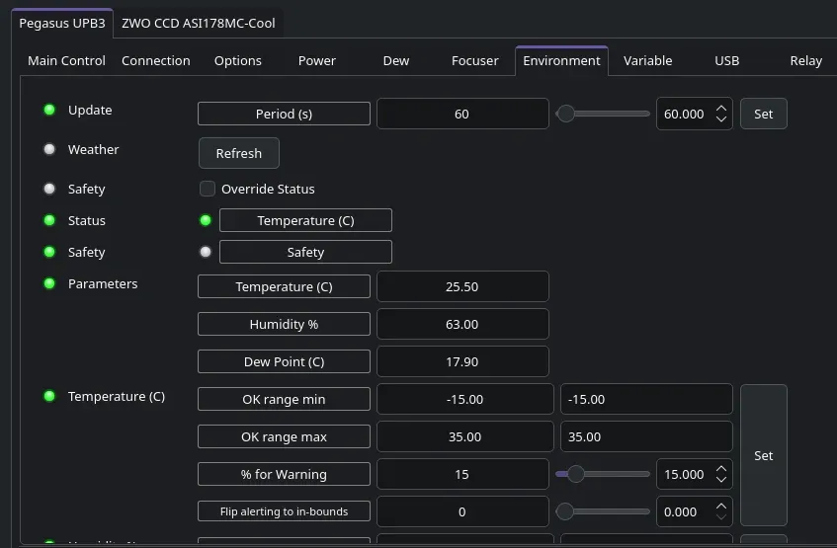
Task: Click the grey Weather status light
Action: [x=49, y=149]
